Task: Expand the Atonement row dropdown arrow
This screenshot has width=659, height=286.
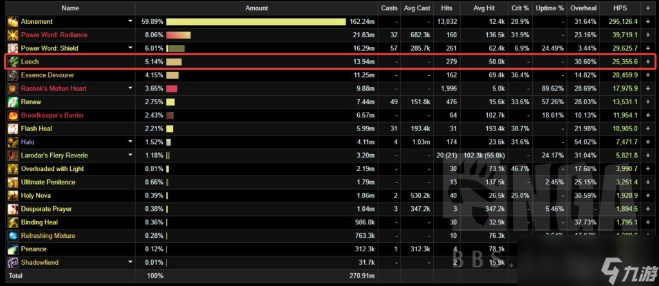Action: pyautogui.click(x=130, y=21)
